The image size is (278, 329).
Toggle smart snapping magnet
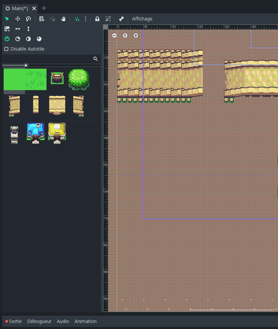point(77,19)
